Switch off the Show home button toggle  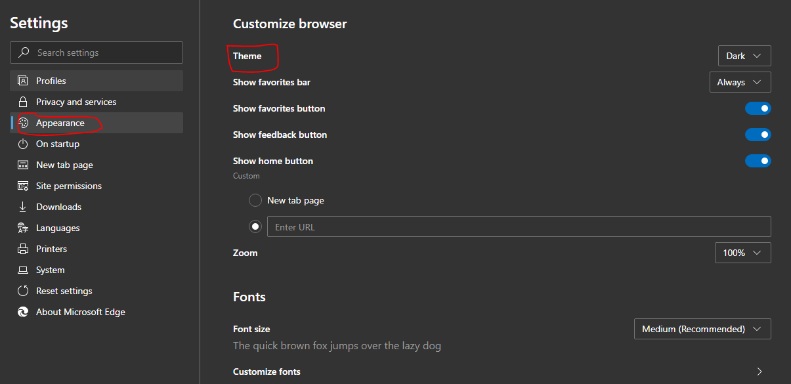(x=758, y=161)
